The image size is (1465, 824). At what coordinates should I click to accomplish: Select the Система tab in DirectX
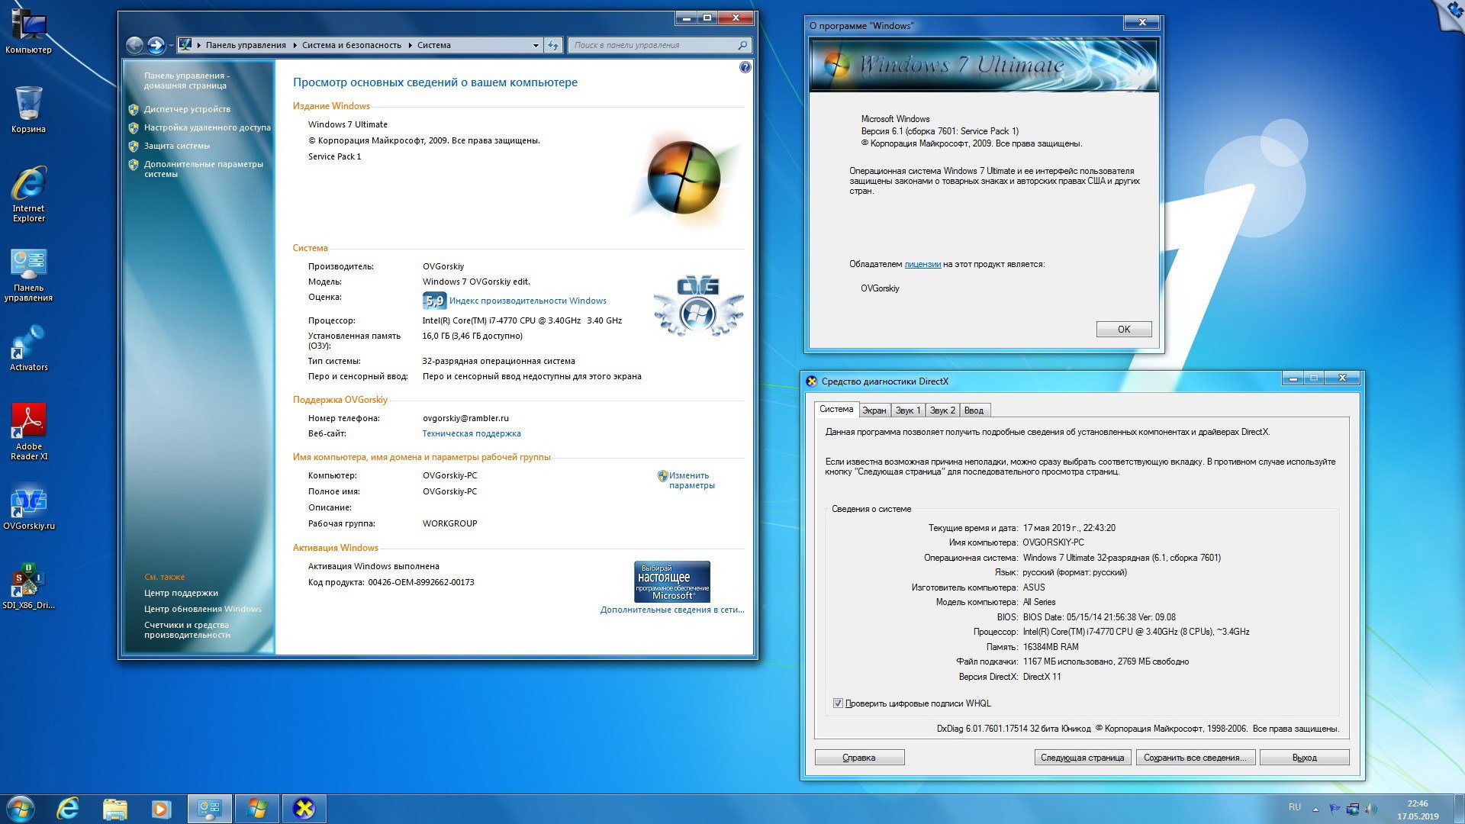tap(836, 409)
